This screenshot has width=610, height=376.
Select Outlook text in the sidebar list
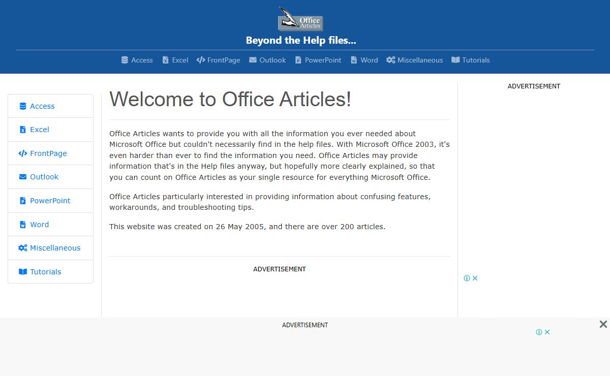(44, 177)
